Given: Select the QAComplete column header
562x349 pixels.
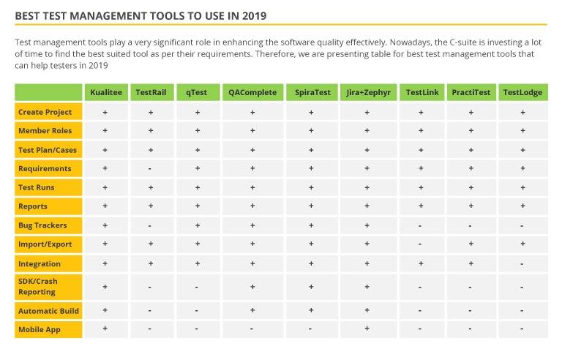Looking at the screenshot, I should click(252, 92).
